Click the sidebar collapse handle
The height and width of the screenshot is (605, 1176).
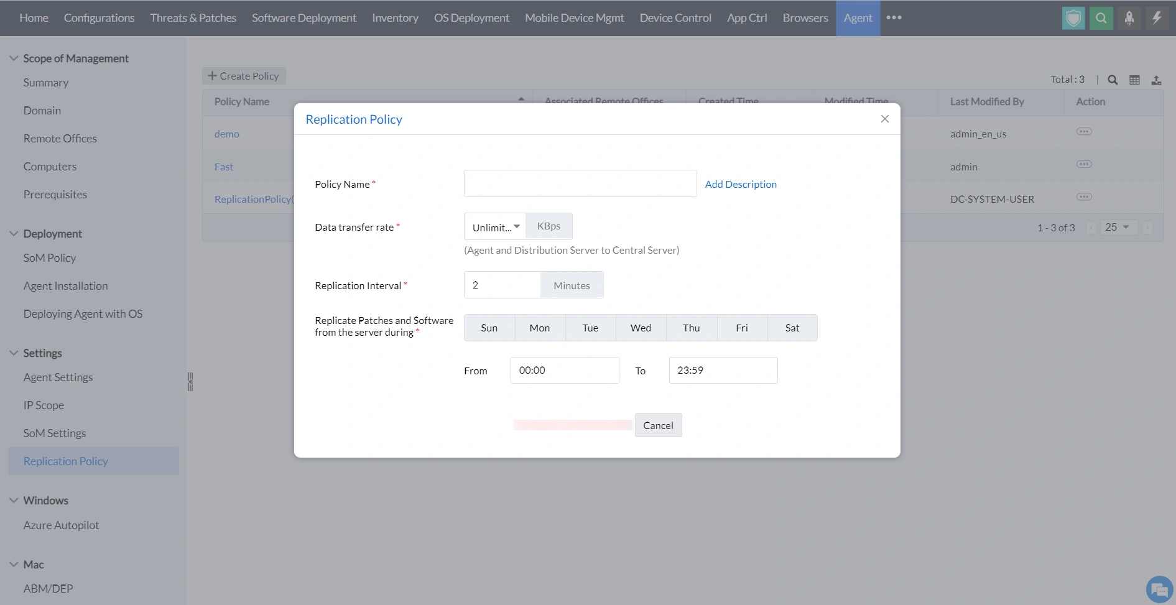190,381
